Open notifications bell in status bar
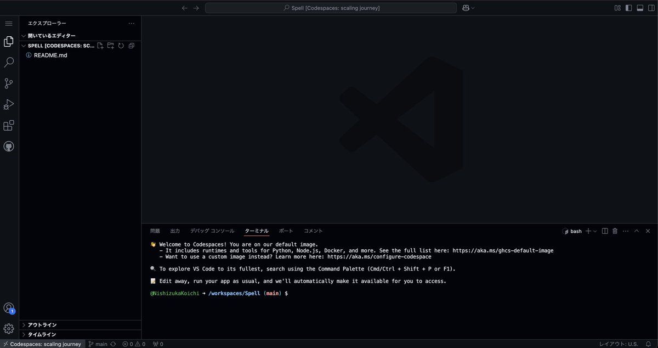This screenshot has width=658, height=348. tap(648, 344)
